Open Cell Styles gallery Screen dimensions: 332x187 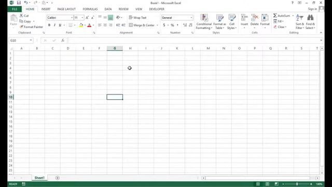tap(232, 22)
